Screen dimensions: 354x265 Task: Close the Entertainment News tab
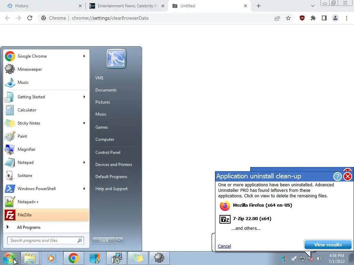point(163,6)
